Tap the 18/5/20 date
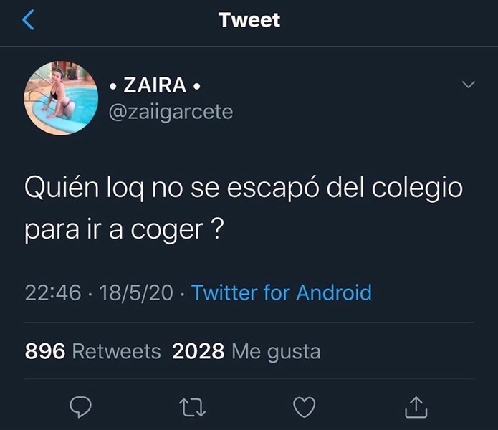 coord(136,292)
